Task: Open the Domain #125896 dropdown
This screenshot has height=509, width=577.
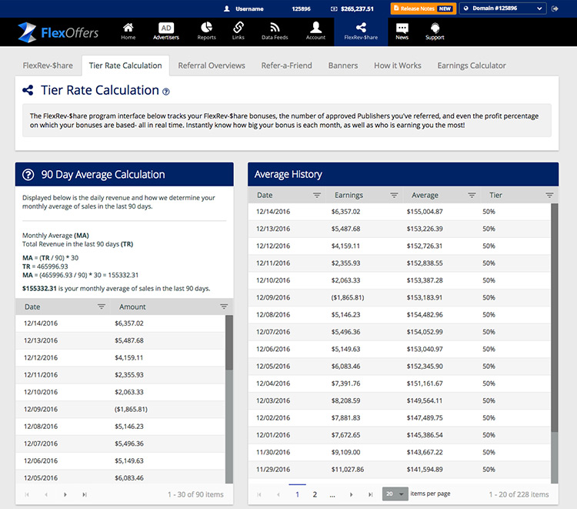Action: click(x=502, y=8)
